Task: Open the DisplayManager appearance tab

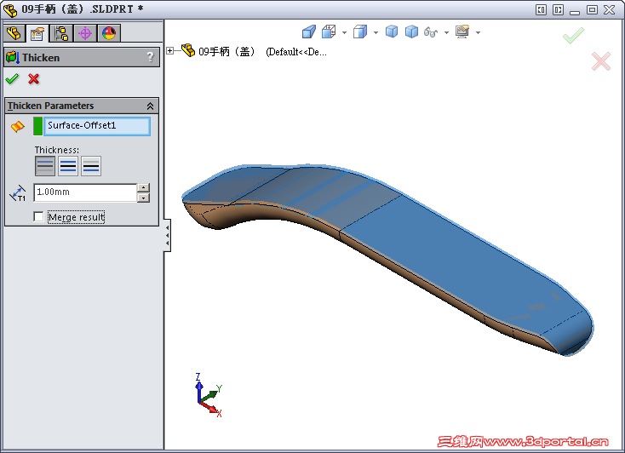Action: tap(109, 33)
